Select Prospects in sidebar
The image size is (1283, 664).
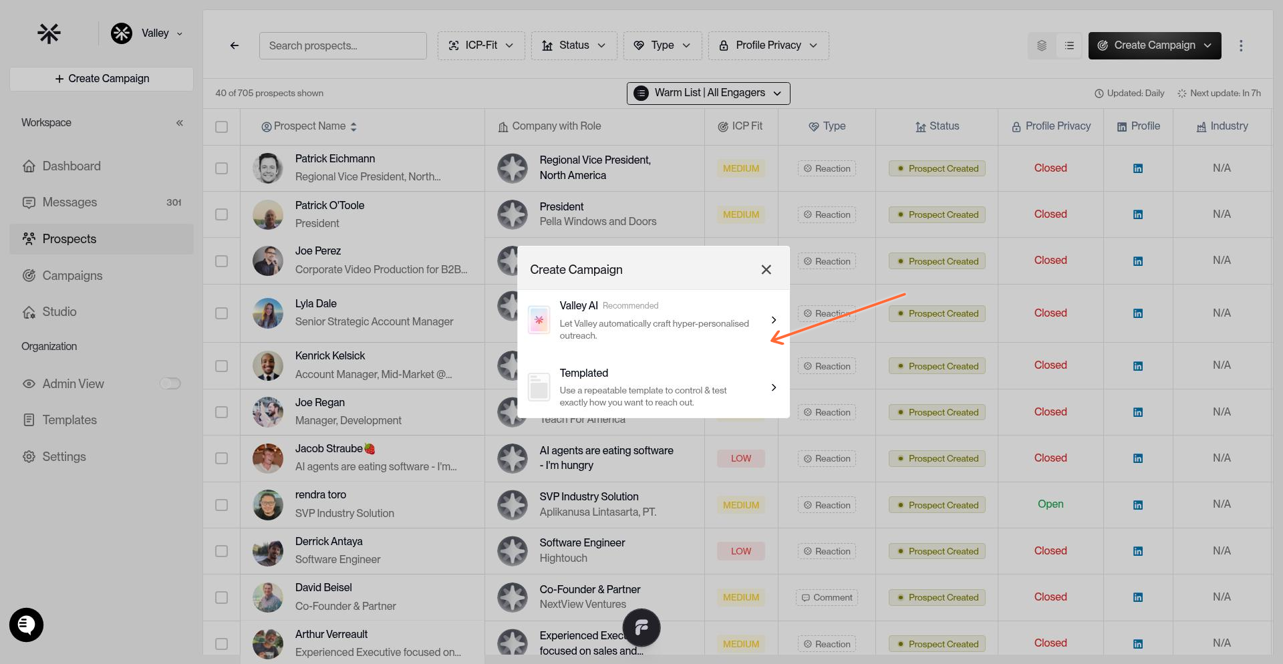click(x=102, y=239)
